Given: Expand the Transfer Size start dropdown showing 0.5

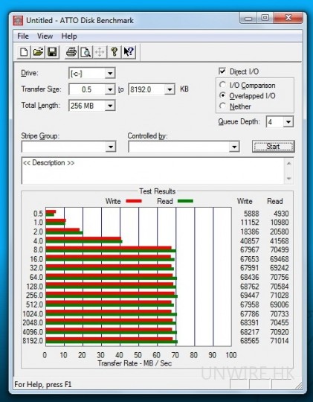Looking at the screenshot, I should click(x=110, y=89).
